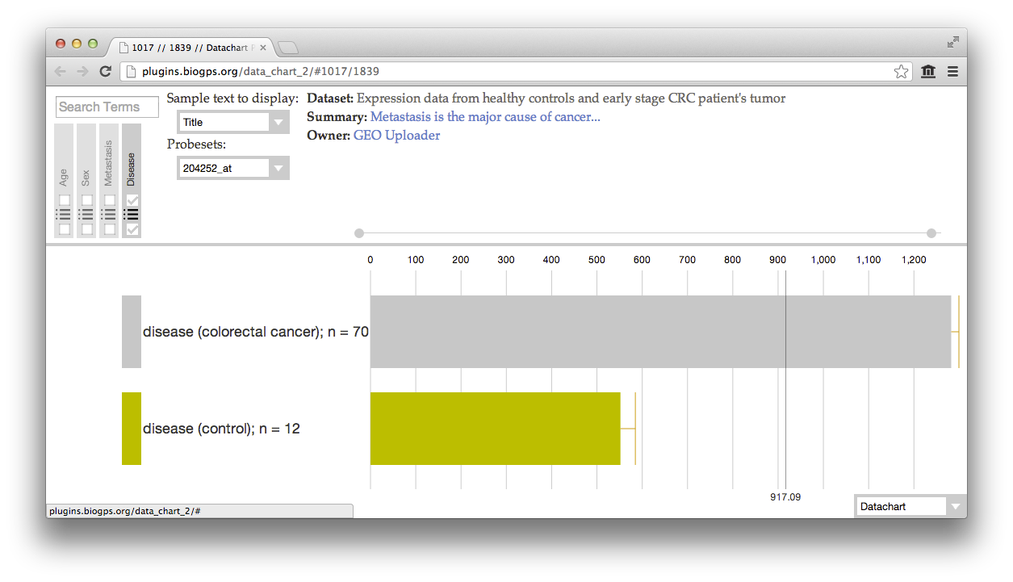Tick the checkbox above the Age list icon

(65, 200)
